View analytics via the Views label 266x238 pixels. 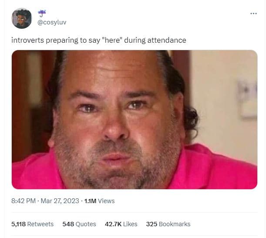(x=106, y=201)
